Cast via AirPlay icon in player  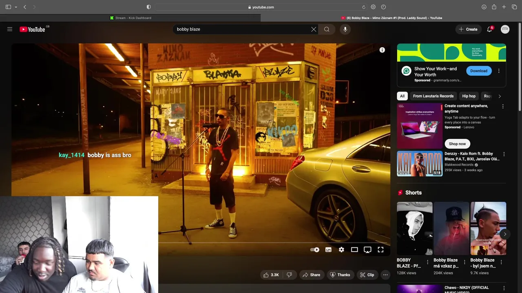(x=367, y=250)
